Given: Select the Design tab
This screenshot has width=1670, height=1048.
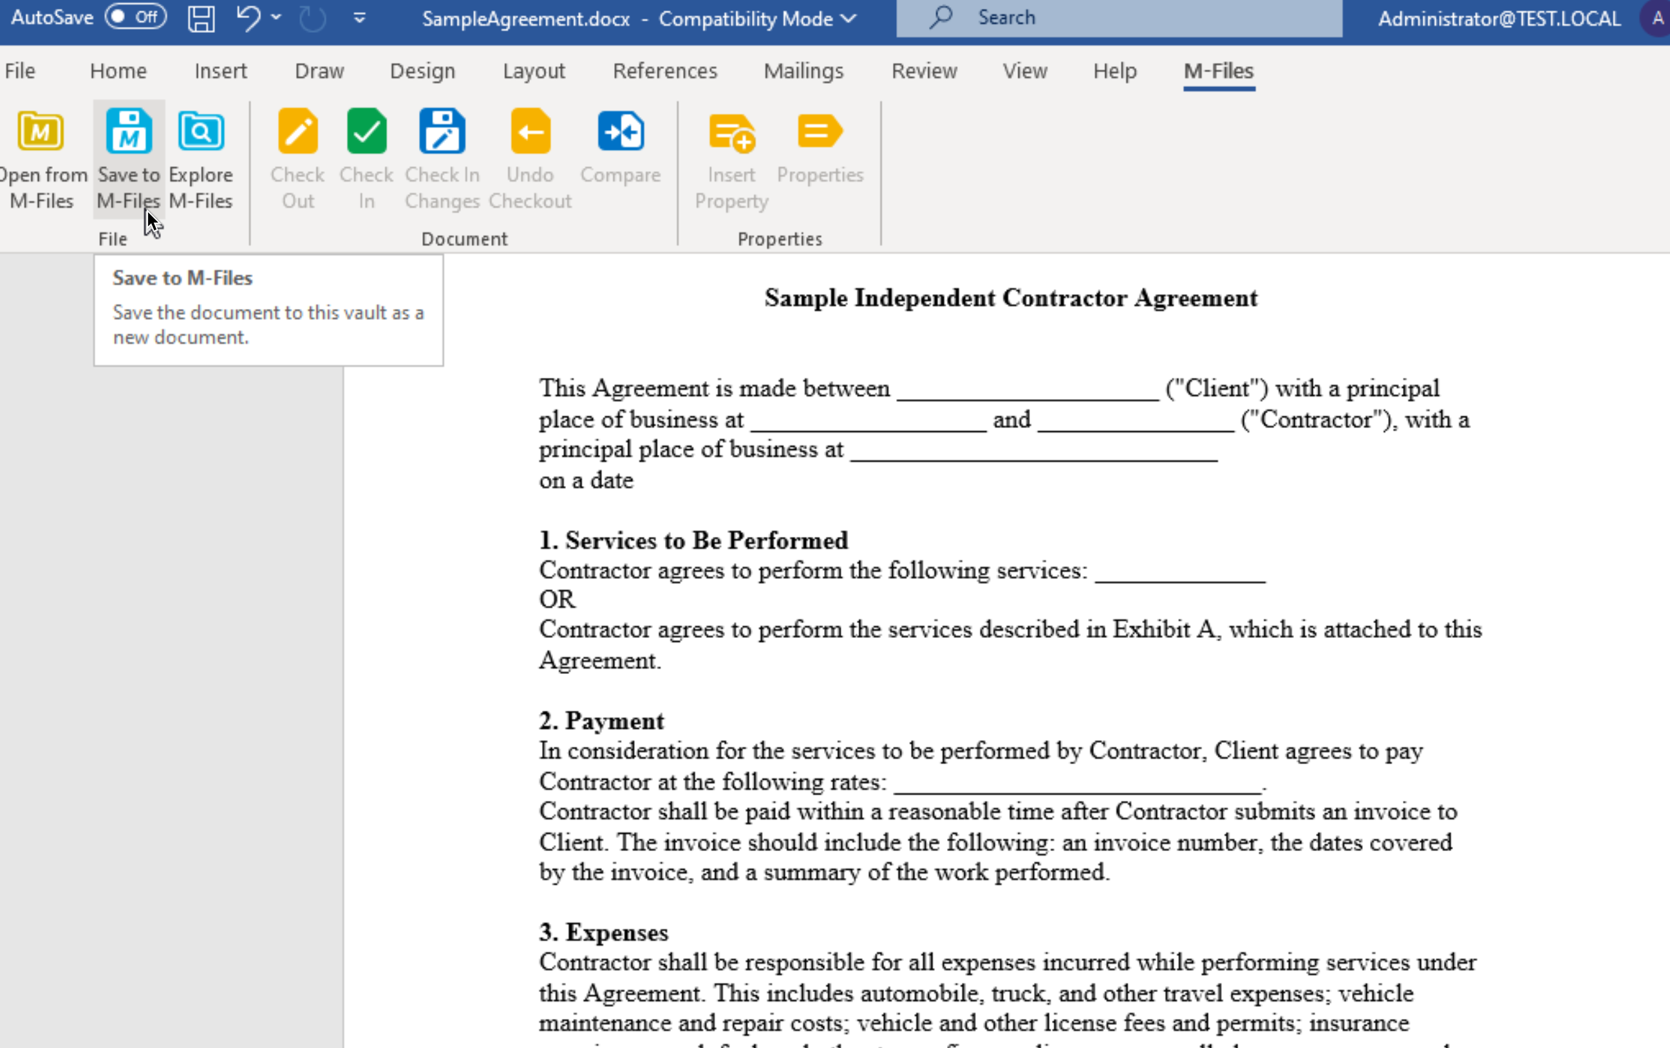Looking at the screenshot, I should [422, 71].
